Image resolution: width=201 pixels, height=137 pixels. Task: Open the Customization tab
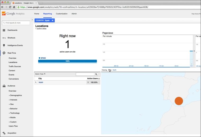62,14
